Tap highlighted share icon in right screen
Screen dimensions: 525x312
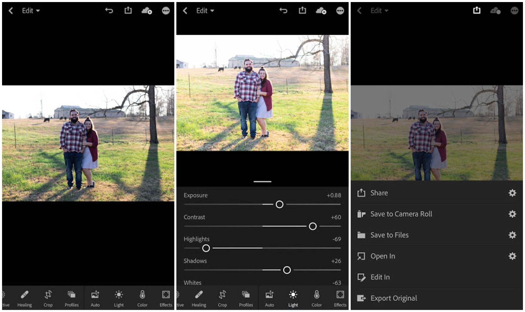coord(477,10)
